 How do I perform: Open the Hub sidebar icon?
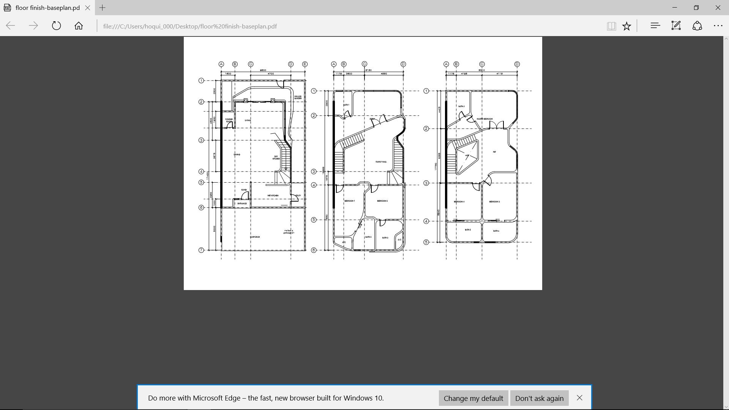coord(655,25)
